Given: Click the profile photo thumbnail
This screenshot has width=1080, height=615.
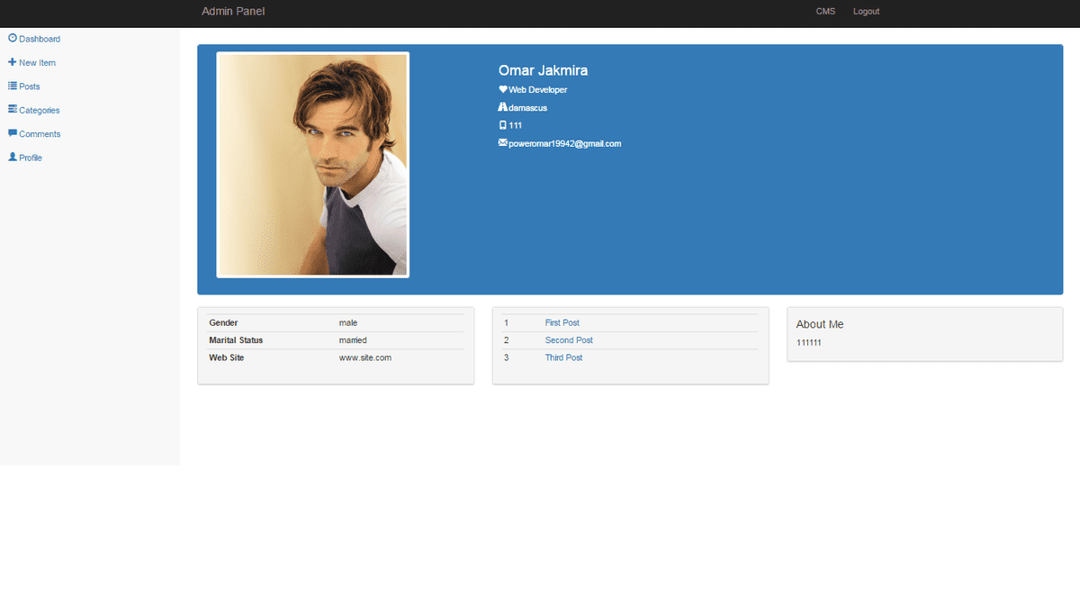Looking at the screenshot, I should coord(313,165).
